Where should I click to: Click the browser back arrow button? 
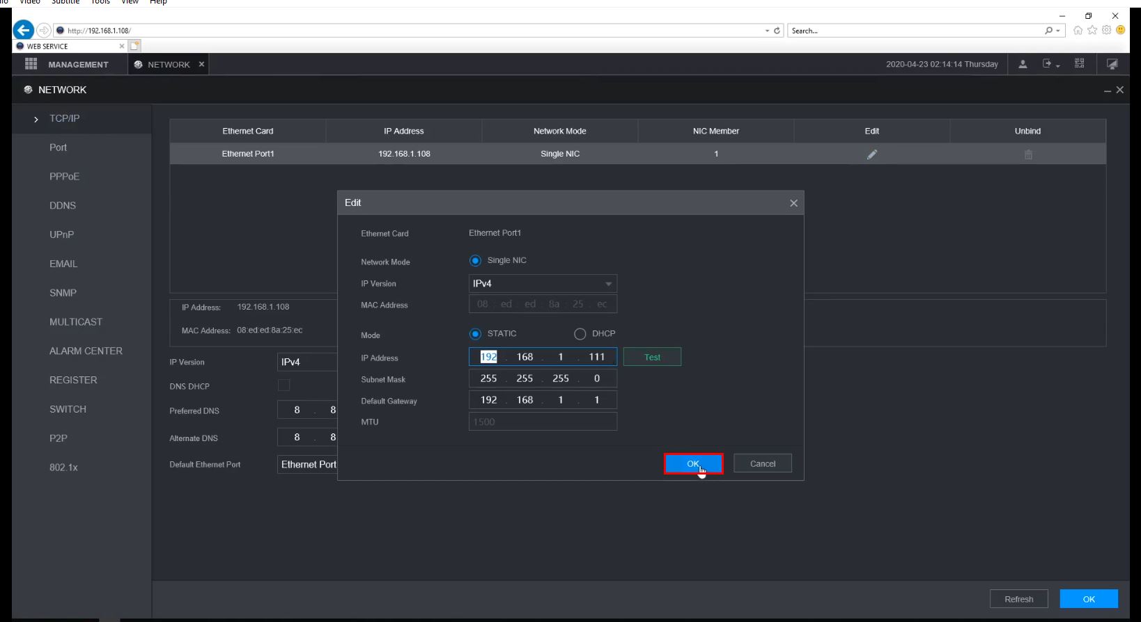[x=23, y=30]
